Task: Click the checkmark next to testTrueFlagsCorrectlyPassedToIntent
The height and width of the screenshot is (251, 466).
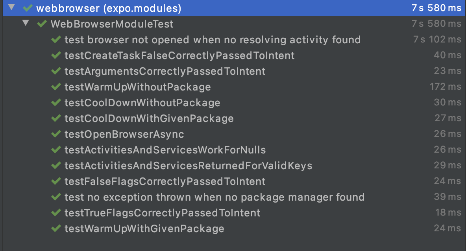Action: point(55,212)
